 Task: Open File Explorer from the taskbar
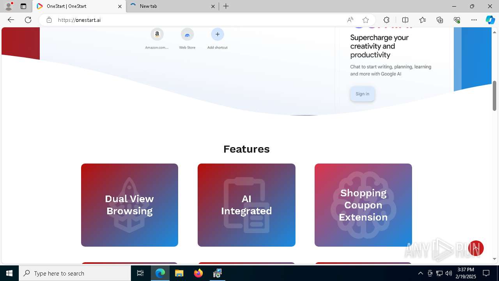(x=179, y=273)
